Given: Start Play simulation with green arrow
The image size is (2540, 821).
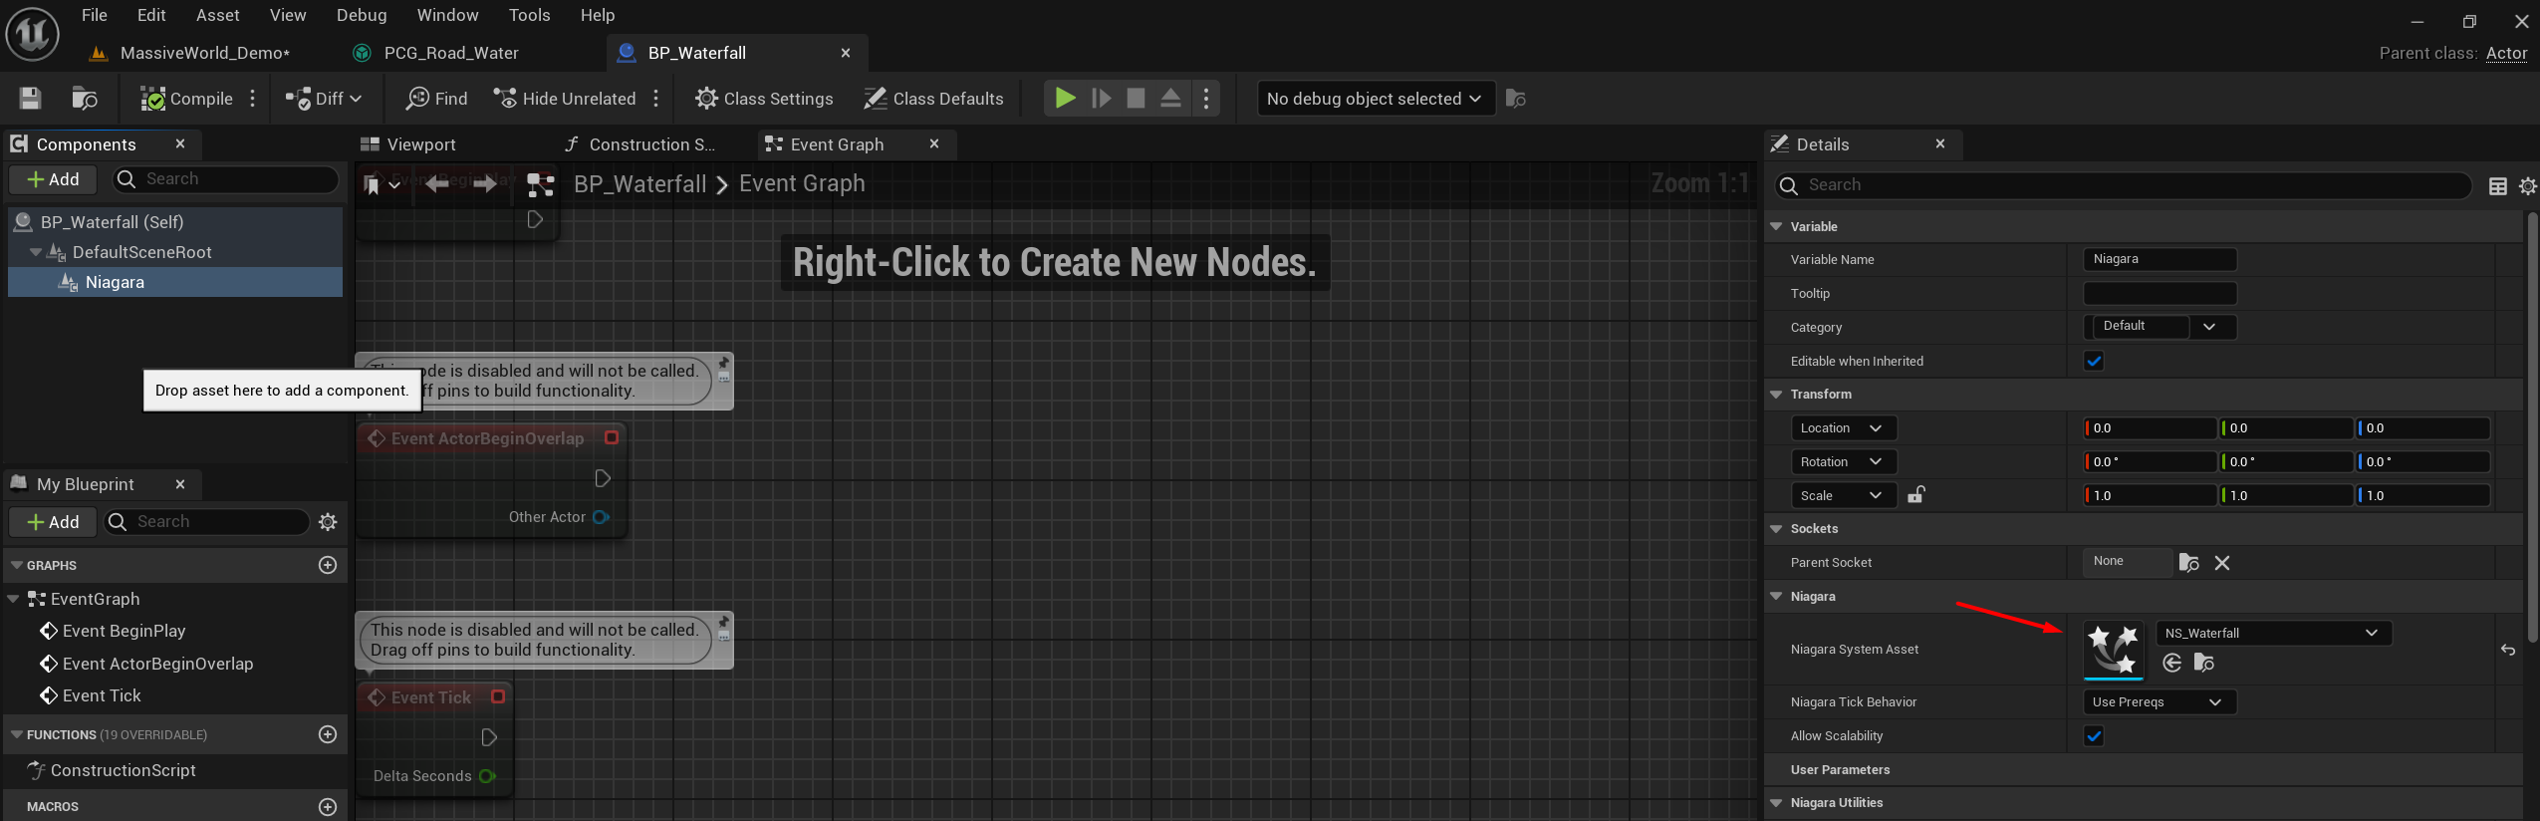Looking at the screenshot, I should pyautogui.click(x=1065, y=98).
